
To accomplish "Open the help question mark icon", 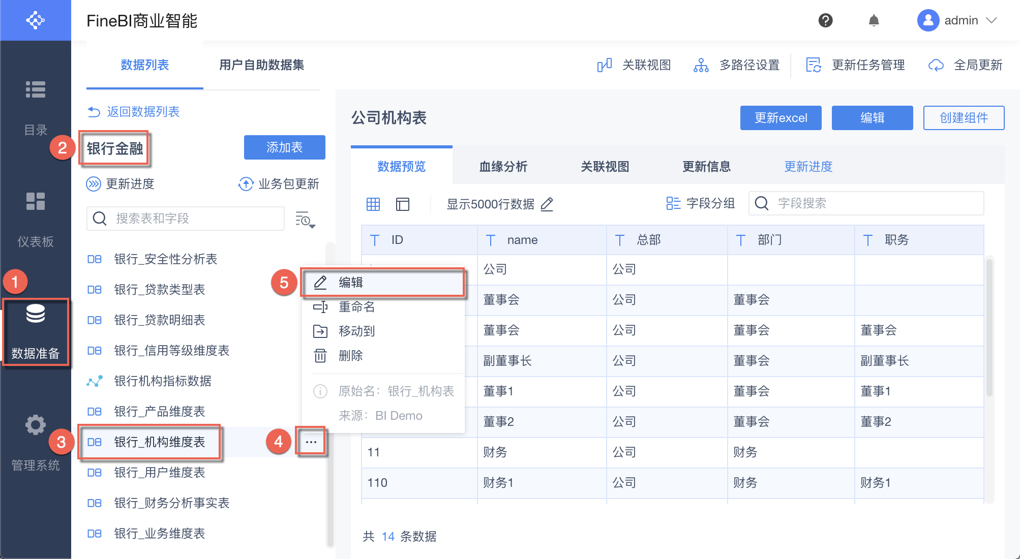I will pos(825,20).
